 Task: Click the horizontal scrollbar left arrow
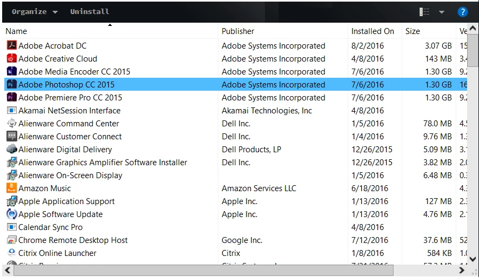[x=8, y=271]
